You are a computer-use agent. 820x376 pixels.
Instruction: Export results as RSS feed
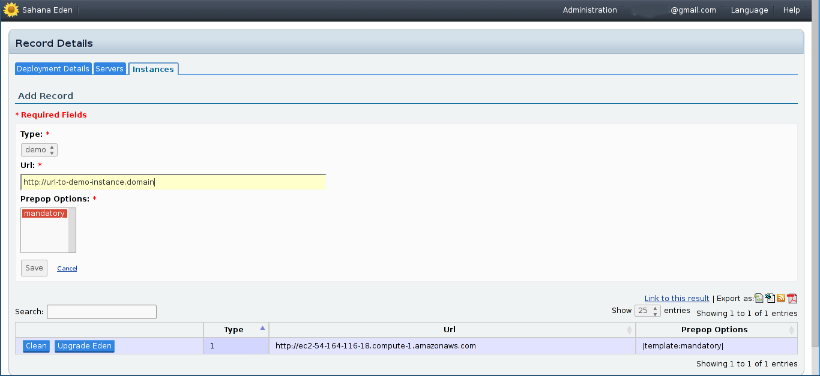tap(781, 298)
